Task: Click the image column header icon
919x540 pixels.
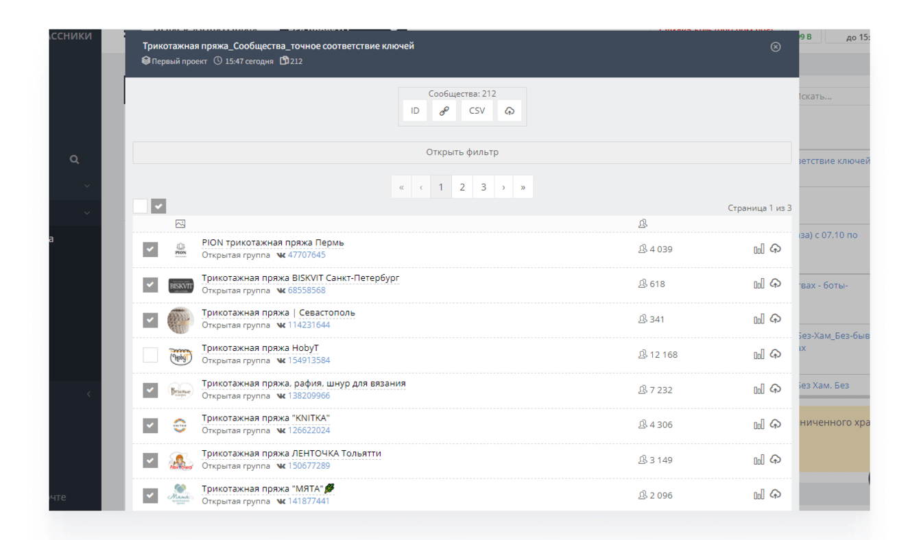Action: (180, 224)
